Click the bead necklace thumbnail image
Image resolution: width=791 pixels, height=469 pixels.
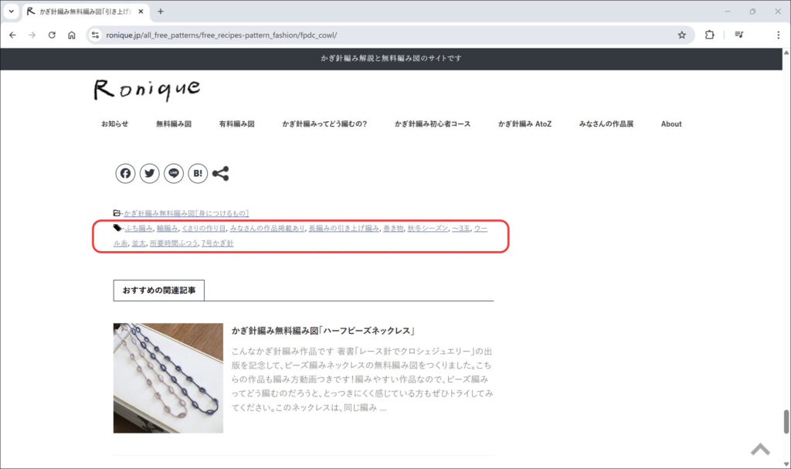[168, 378]
